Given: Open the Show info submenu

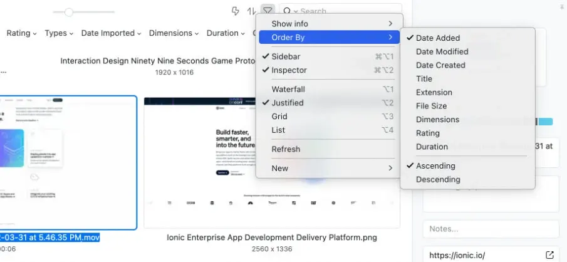Looking at the screenshot, I should click(x=289, y=24).
